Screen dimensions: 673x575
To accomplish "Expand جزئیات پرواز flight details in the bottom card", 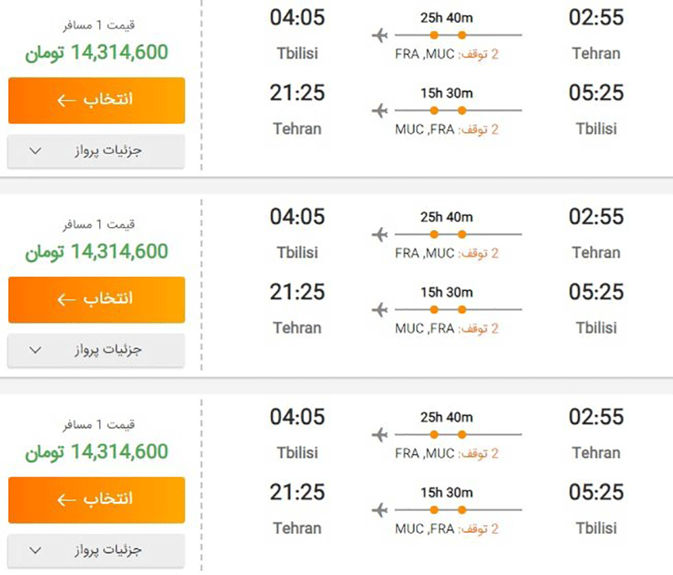I will 96,551.
